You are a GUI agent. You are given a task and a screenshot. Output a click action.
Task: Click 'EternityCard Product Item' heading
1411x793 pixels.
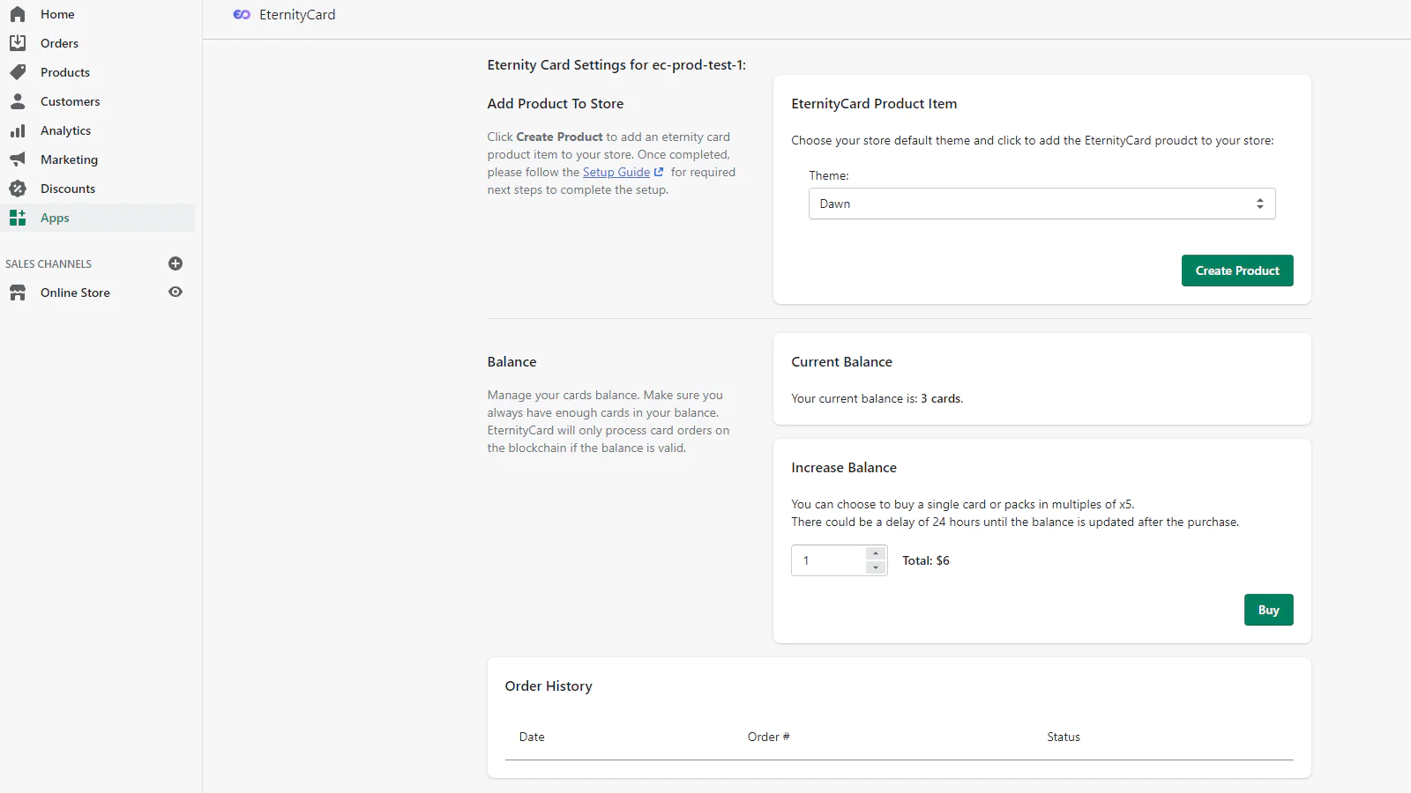(x=874, y=103)
